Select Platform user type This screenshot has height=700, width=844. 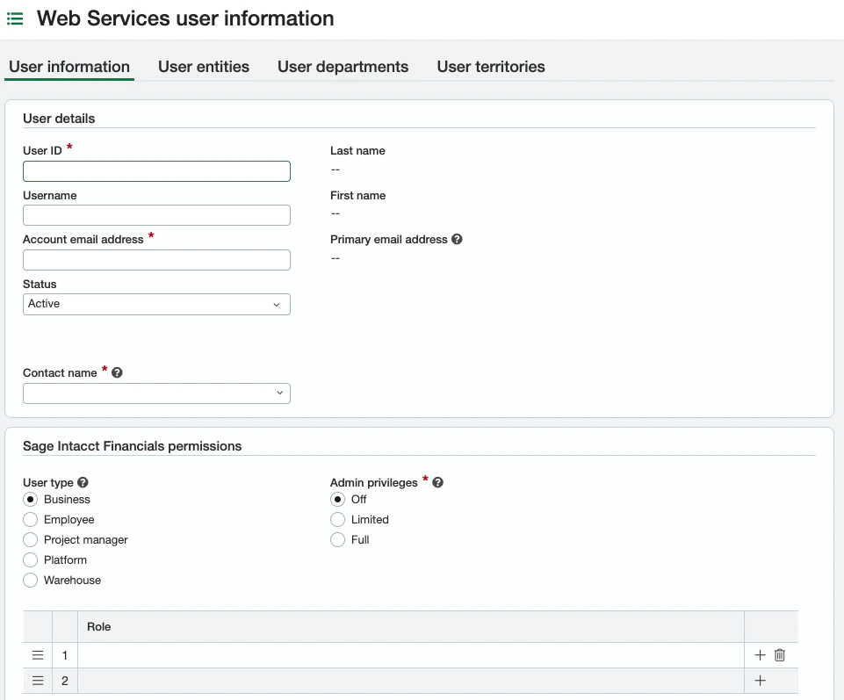click(31, 560)
